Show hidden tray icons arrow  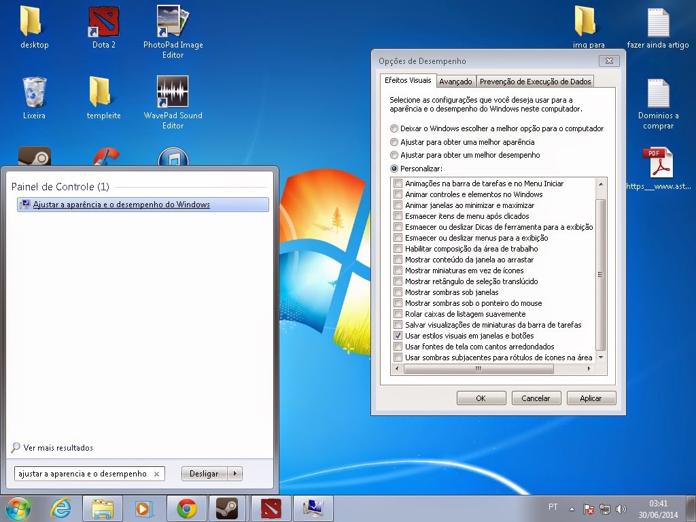pos(572,509)
